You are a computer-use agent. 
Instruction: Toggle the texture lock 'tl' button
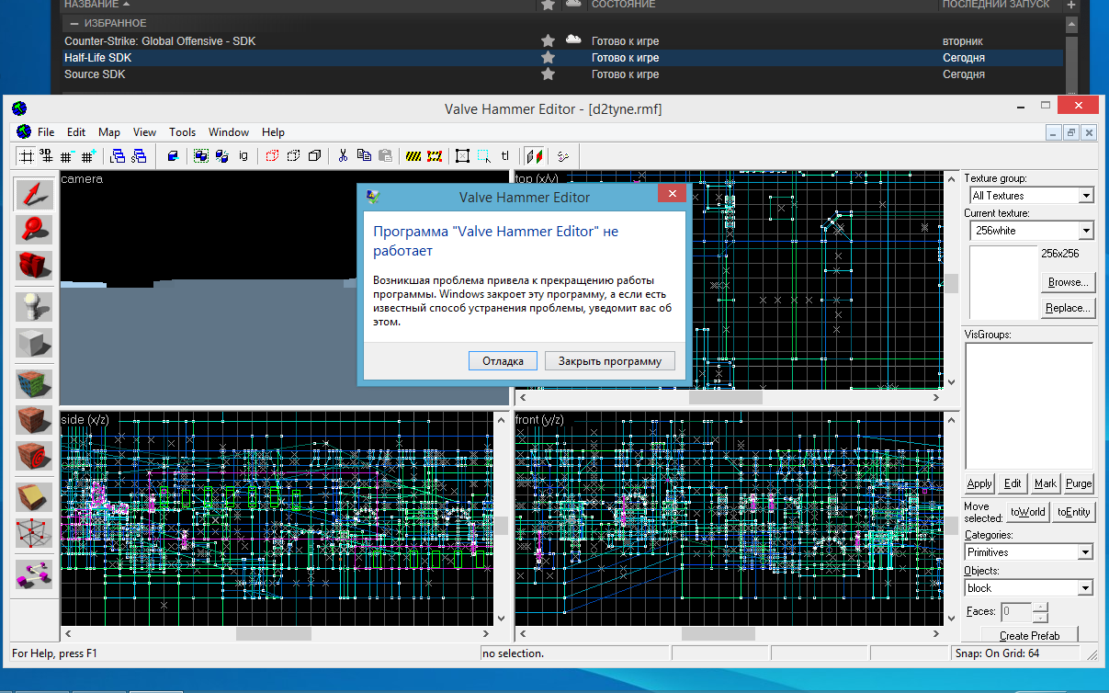(505, 155)
